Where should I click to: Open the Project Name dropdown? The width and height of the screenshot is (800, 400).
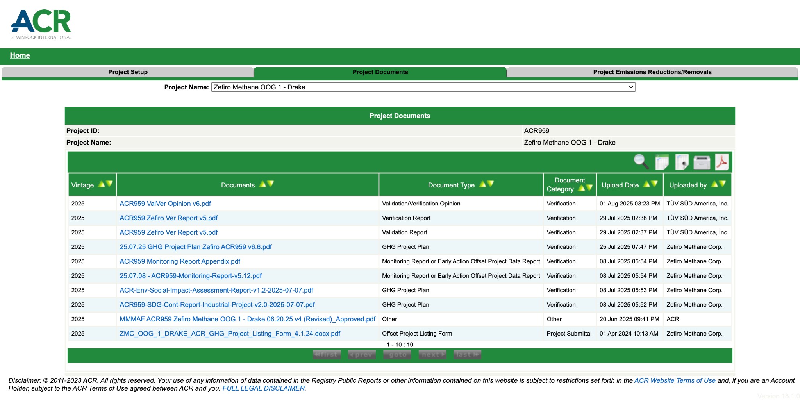tap(423, 87)
